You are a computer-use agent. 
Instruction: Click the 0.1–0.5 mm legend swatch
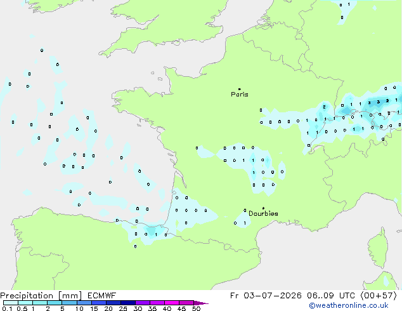(11, 303)
